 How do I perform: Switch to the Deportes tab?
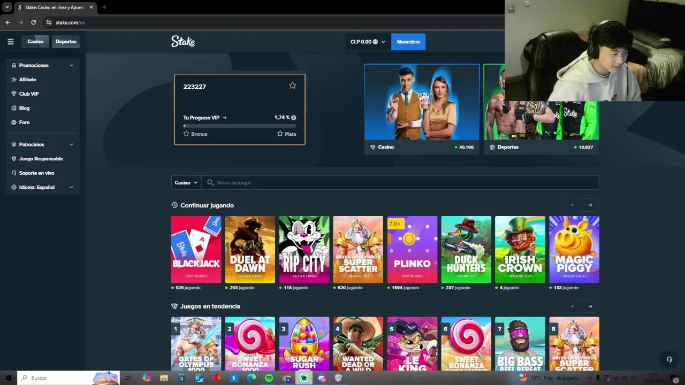[x=66, y=42]
